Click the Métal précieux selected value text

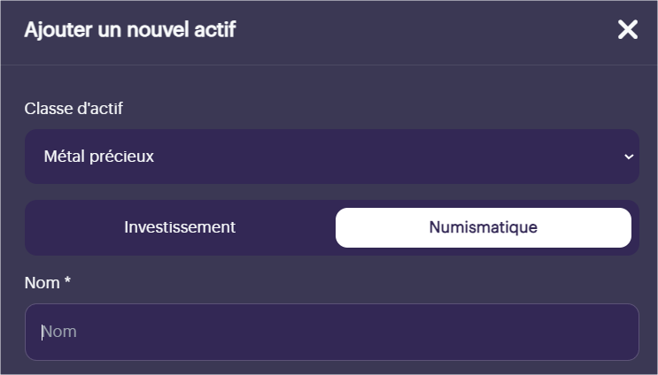pyautogui.click(x=99, y=157)
